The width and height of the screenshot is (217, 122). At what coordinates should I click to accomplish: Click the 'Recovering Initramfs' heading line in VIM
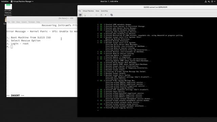point(59,25)
